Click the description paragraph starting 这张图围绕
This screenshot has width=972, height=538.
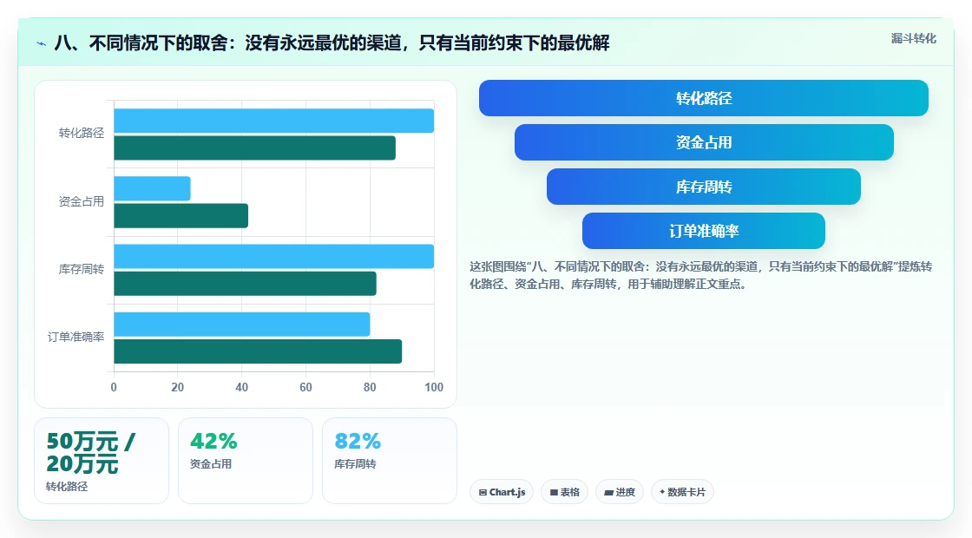(700, 275)
